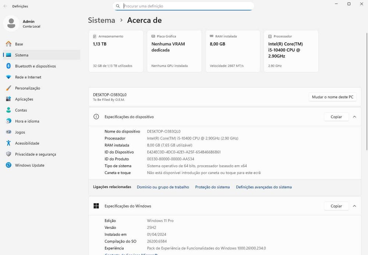Click Mudar o nome deste PC
The image size is (368, 255).
tap(333, 97)
